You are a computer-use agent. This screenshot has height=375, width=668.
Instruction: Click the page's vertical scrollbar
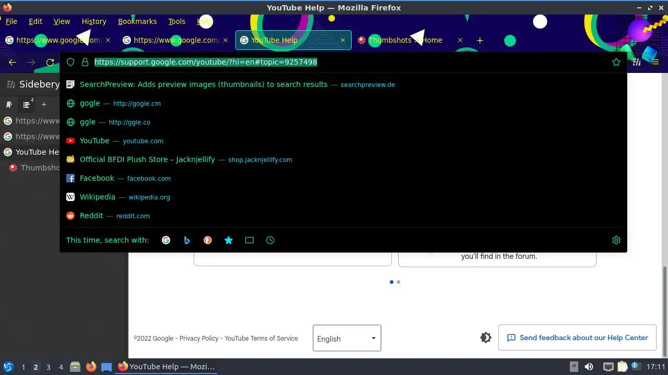point(665,310)
